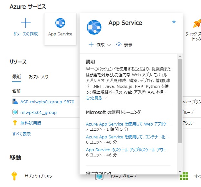Click the 名前 column header
201x187 pixels.
16,91
